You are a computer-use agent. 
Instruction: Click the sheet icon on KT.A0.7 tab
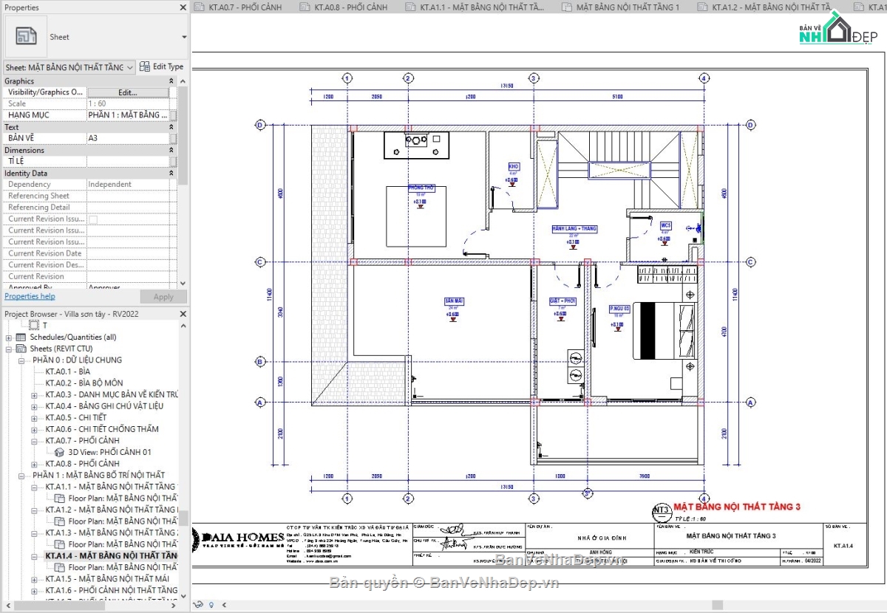[199, 7]
